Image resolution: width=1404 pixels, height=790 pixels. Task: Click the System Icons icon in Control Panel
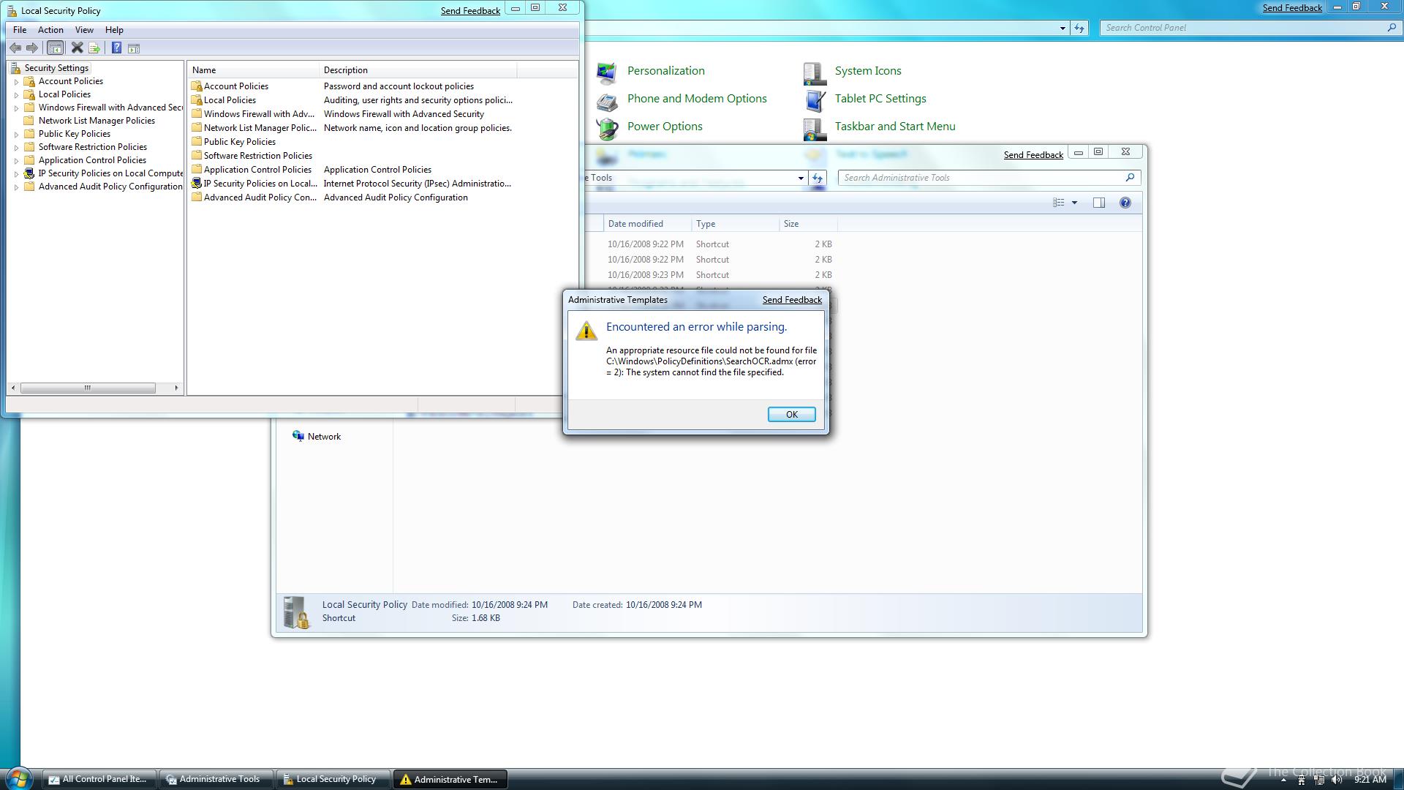[814, 72]
